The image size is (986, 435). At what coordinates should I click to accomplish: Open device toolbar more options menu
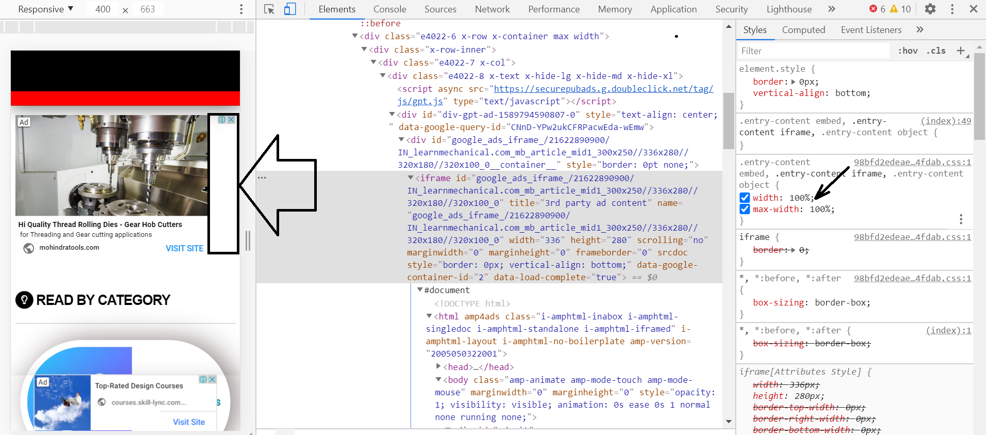pos(241,9)
